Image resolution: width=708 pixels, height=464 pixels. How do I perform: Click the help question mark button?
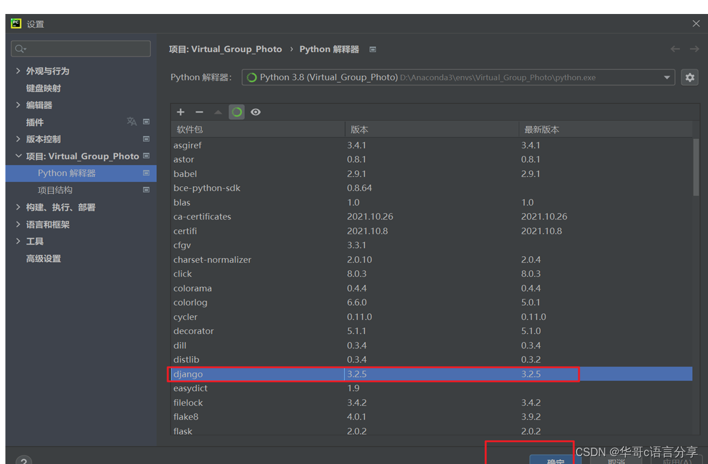24,460
